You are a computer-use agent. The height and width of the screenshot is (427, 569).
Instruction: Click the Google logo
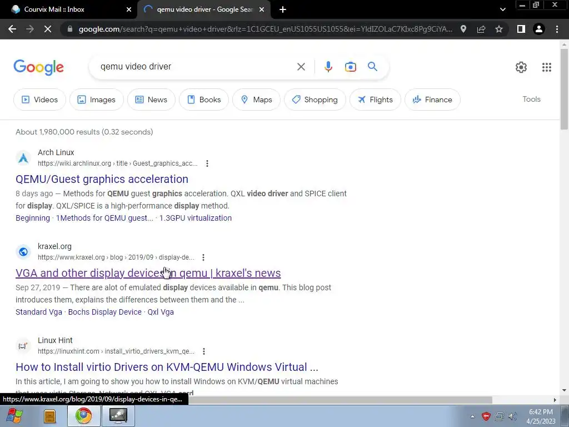[x=38, y=67]
